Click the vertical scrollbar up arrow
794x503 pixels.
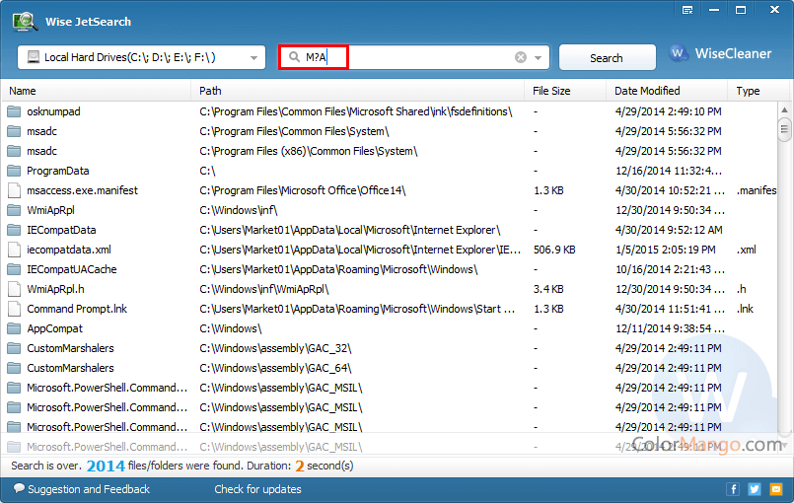pyautogui.click(x=785, y=111)
